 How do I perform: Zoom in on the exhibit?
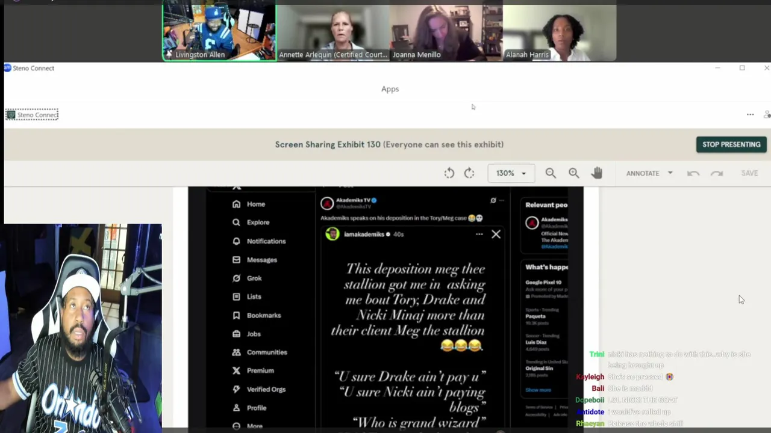[x=573, y=173]
